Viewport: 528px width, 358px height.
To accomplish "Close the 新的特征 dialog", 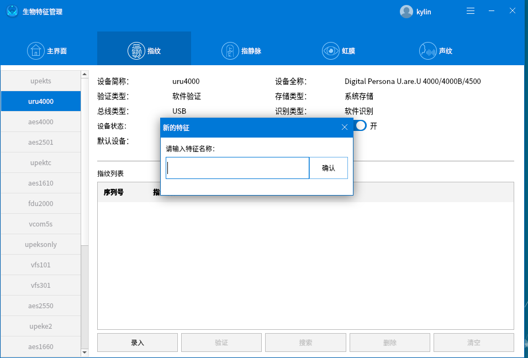I will [345, 127].
